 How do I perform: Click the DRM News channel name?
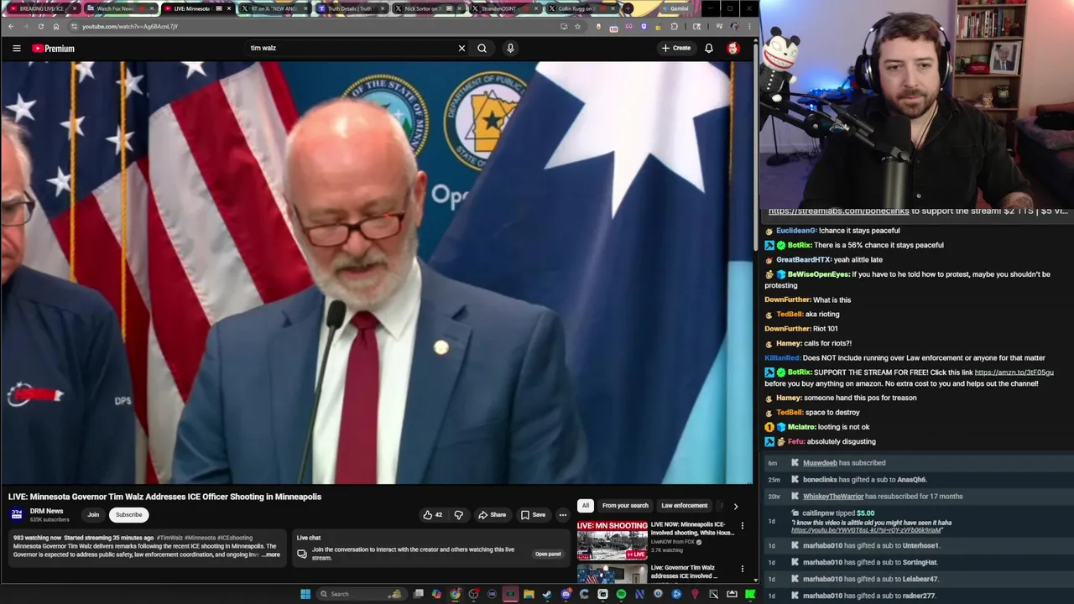[46, 511]
